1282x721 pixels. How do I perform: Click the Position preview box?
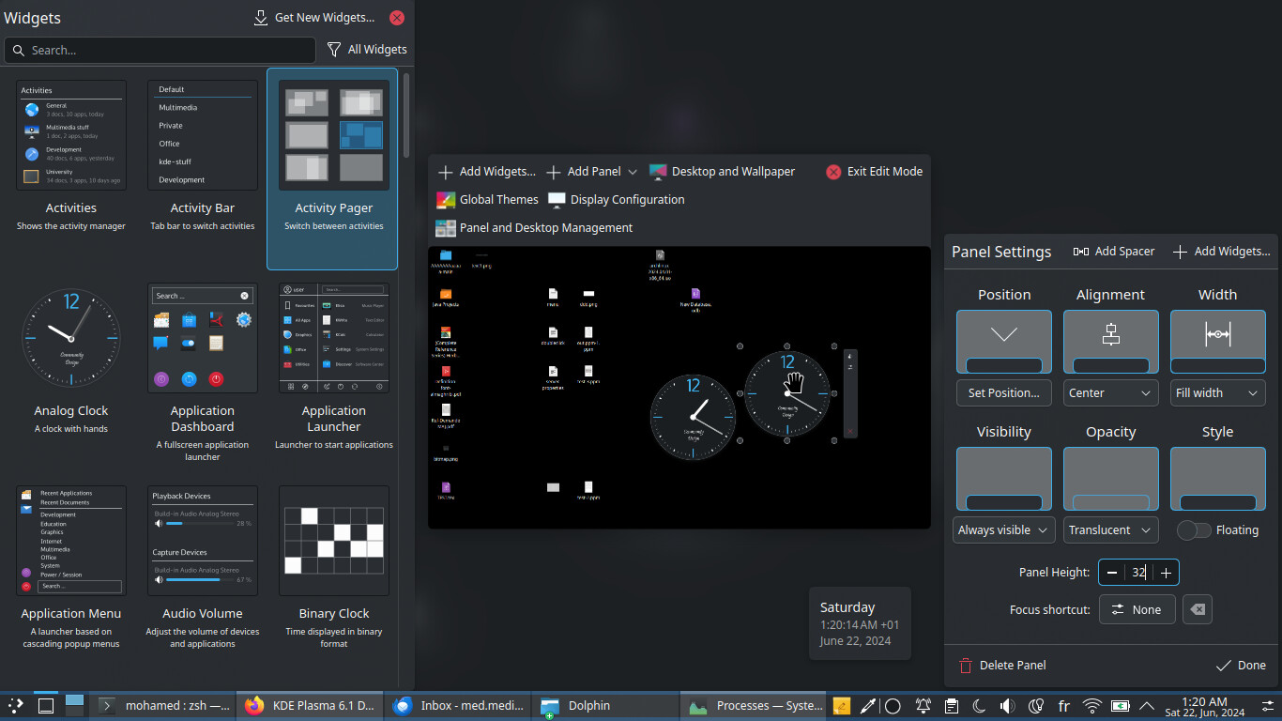[x=1004, y=342]
